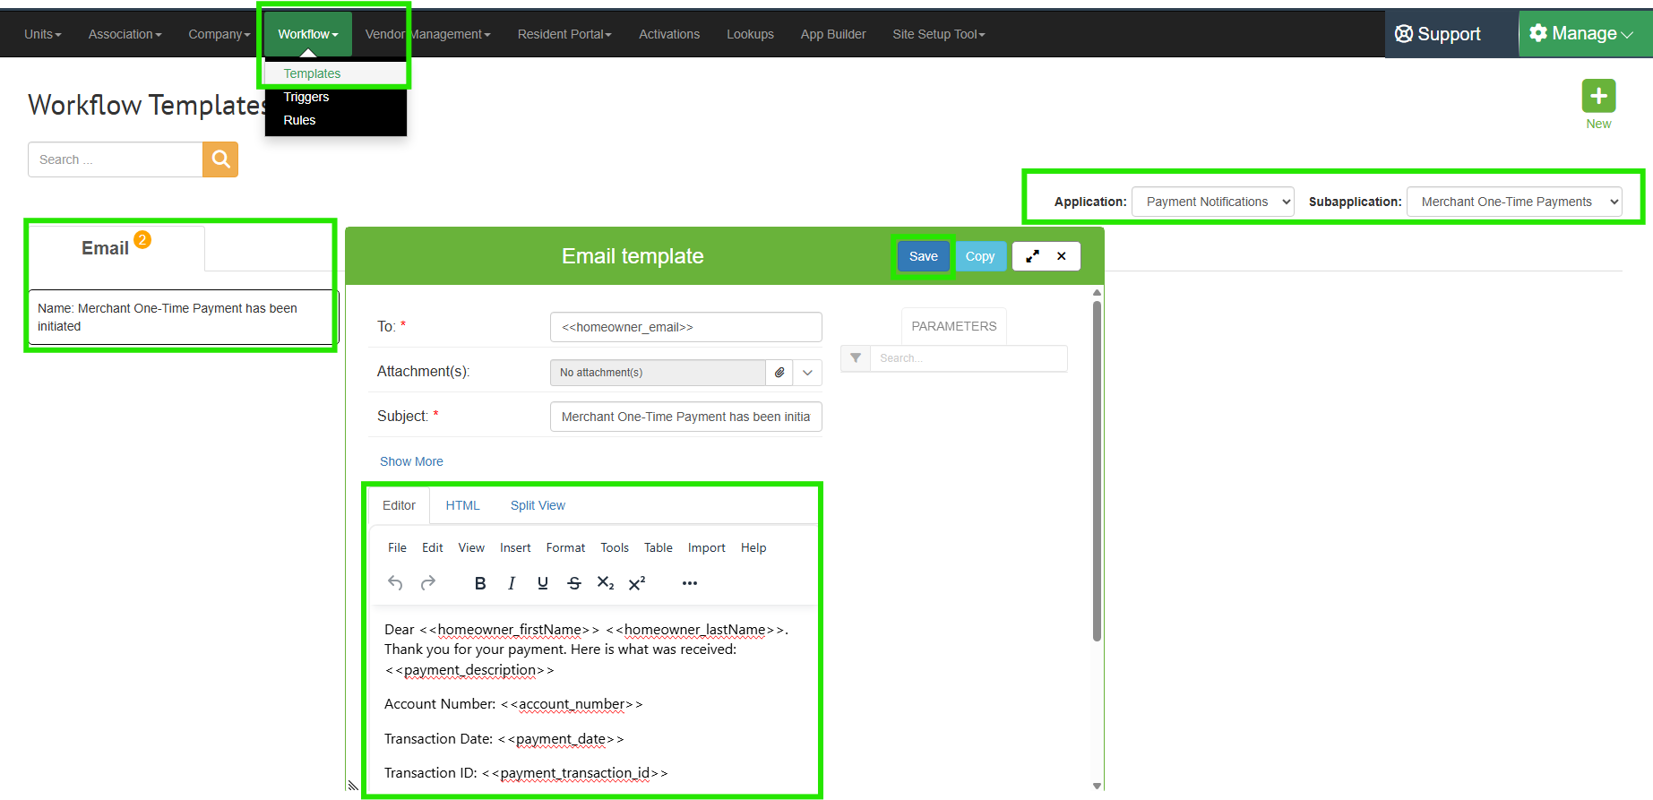Viewport: 1653px width, 800px height.
Task: Reveal more toolbar options via ellipsis
Action: [x=689, y=583]
